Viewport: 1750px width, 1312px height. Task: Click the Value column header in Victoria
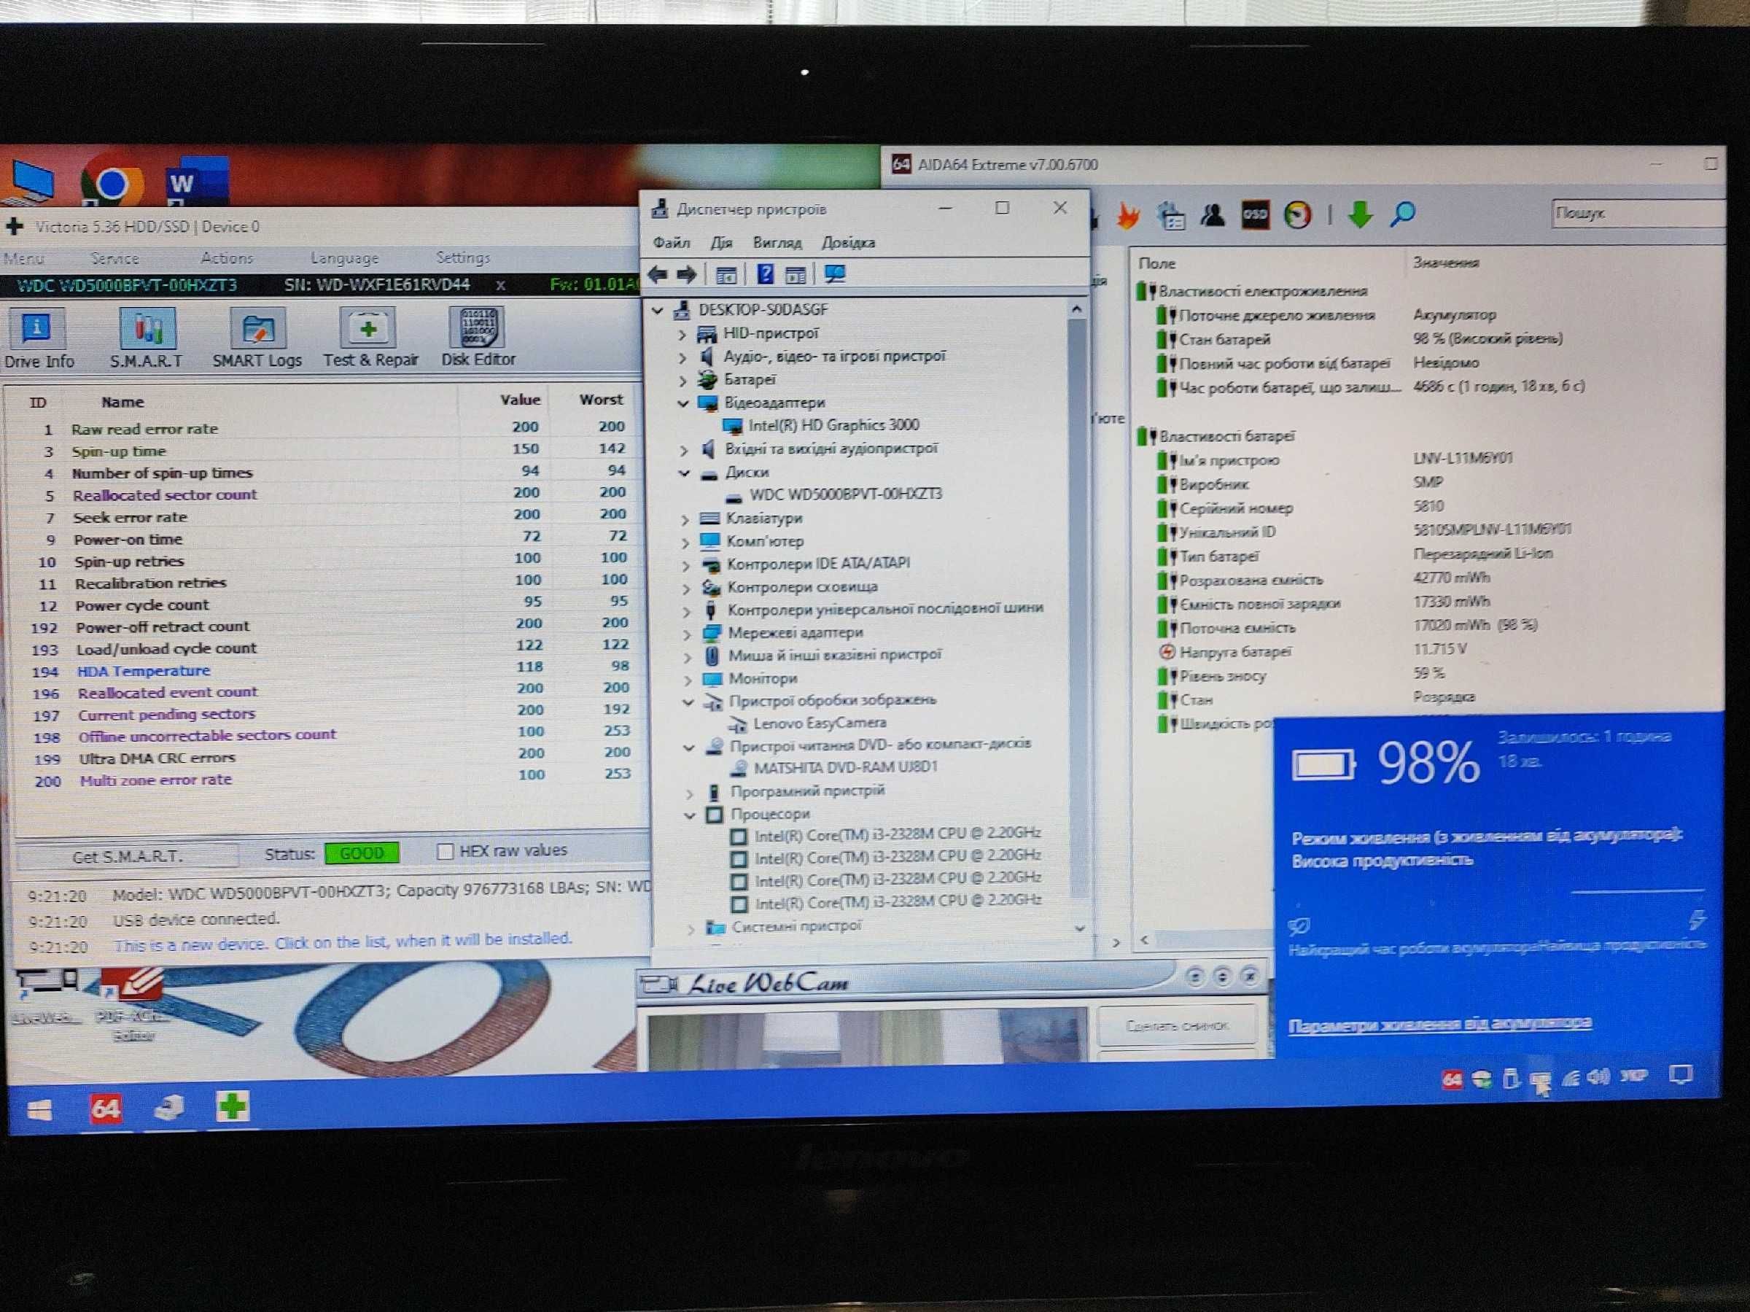pyautogui.click(x=520, y=400)
